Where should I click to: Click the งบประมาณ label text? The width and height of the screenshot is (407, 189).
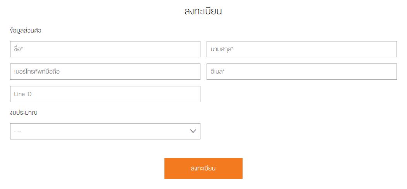24,113
